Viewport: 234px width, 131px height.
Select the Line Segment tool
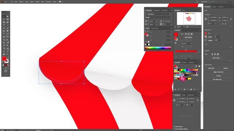7,25
